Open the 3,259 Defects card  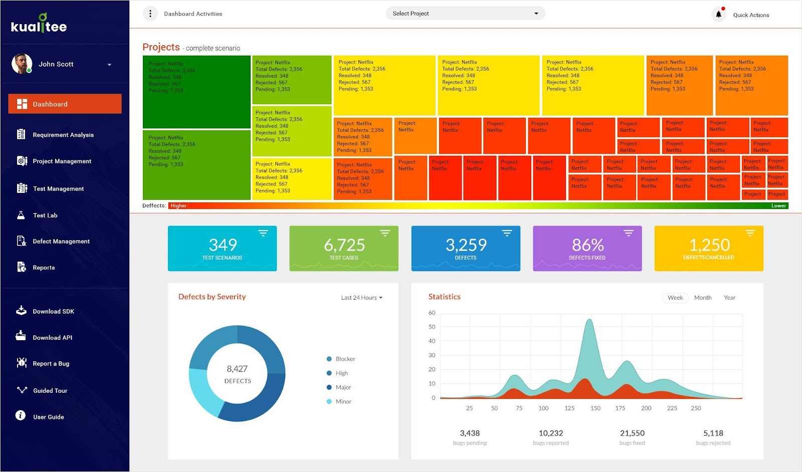click(466, 249)
